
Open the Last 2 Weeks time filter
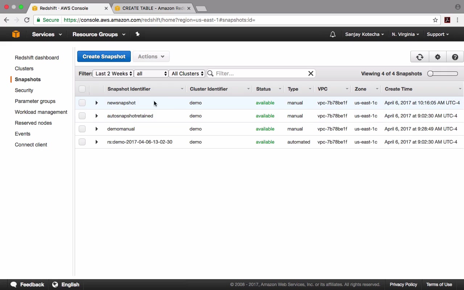[x=113, y=74]
